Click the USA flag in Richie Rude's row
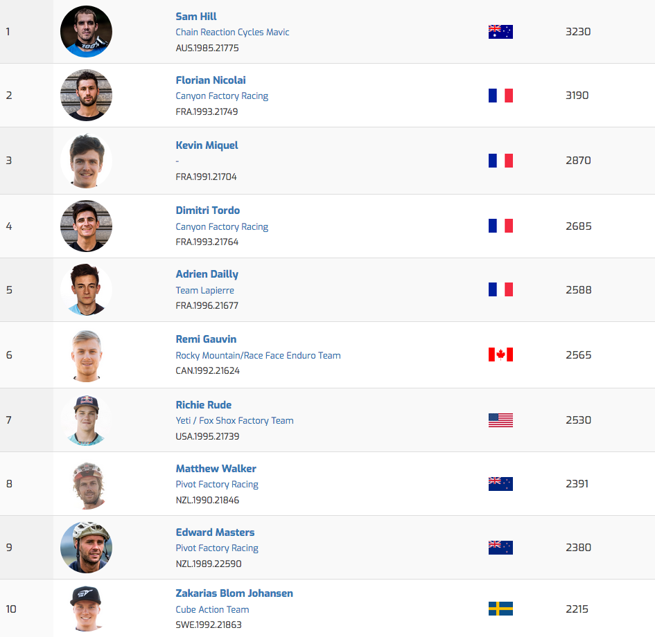 coord(500,420)
